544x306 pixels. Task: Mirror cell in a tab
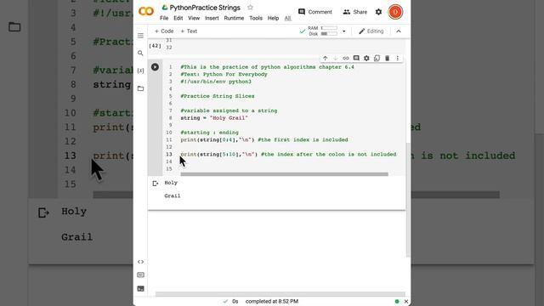pyautogui.click(x=377, y=59)
